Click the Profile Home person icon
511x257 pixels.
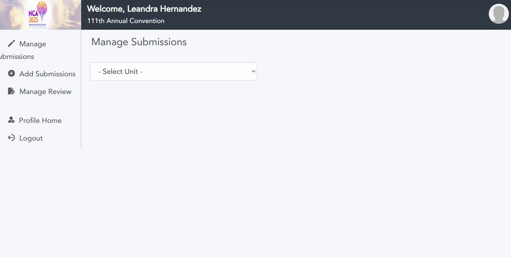[11, 120]
